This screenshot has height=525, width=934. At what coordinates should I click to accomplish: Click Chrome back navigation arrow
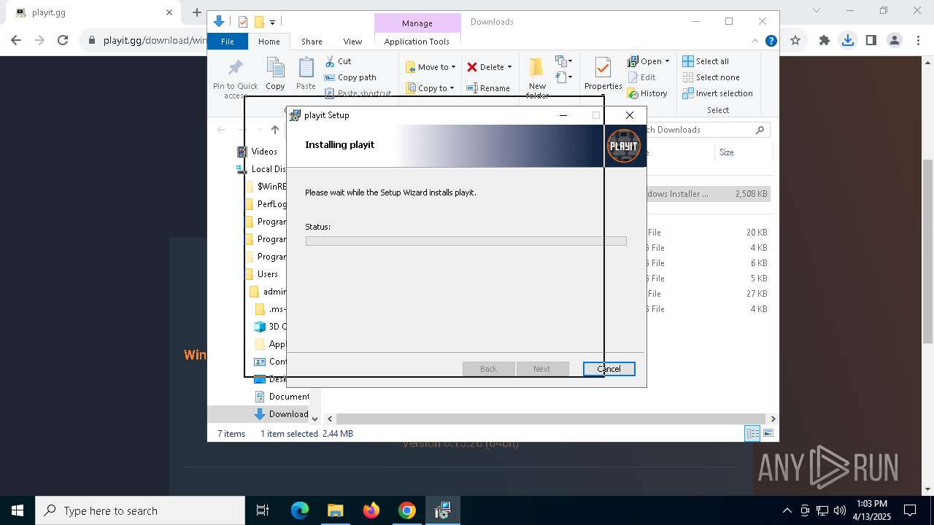point(16,41)
